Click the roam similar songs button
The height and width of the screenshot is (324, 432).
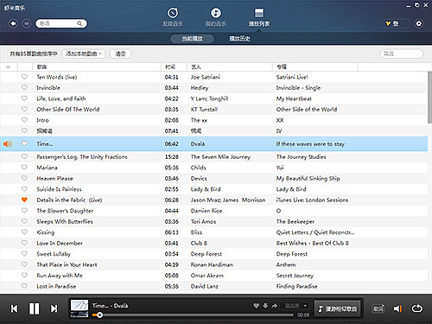(338, 308)
